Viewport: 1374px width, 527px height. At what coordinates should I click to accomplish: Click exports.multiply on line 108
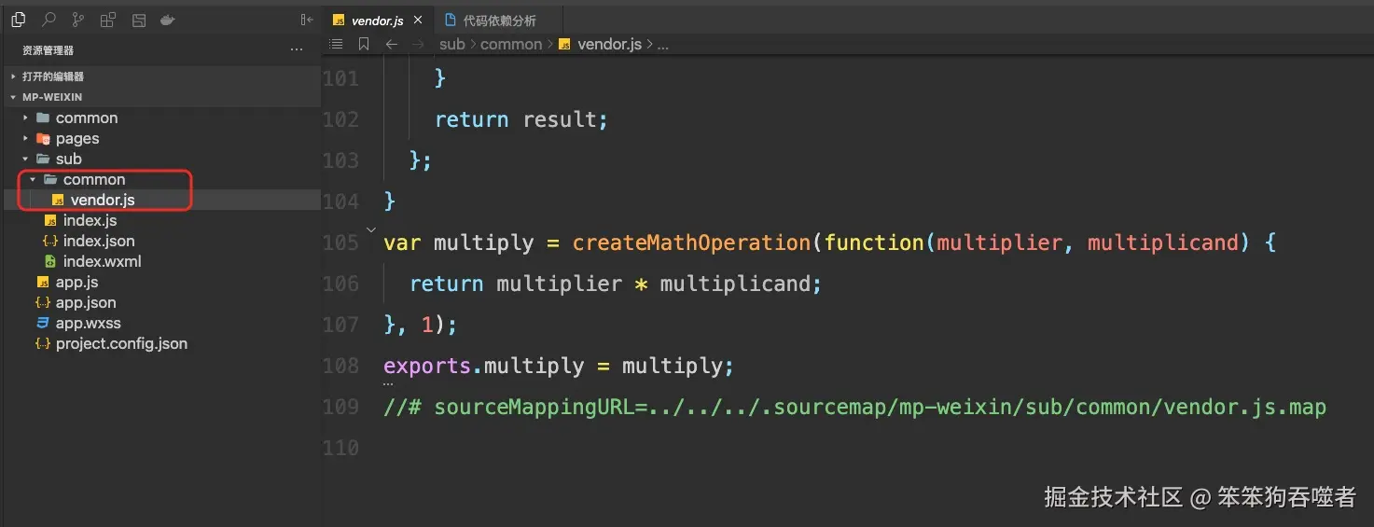point(484,366)
